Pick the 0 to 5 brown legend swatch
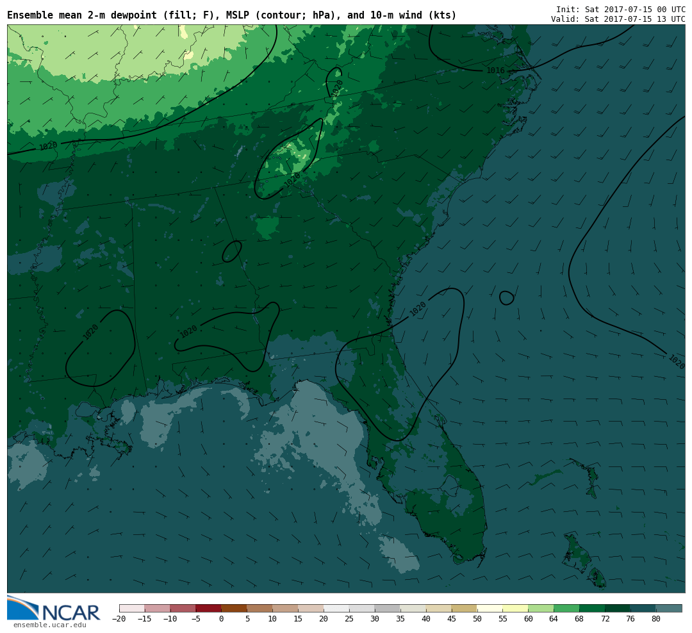The image size is (692, 633). (235, 608)
